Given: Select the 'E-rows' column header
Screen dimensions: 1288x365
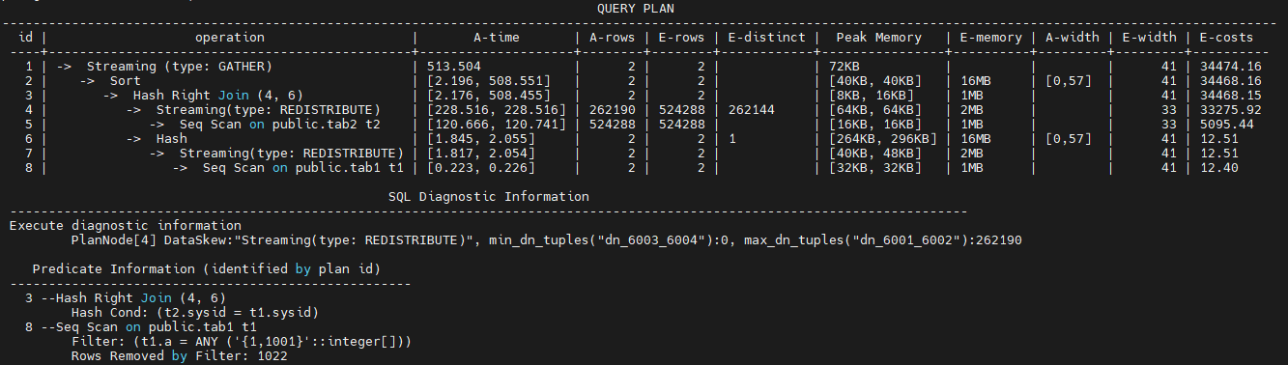Looking at the screenshot, I should [x=683, y=38].
